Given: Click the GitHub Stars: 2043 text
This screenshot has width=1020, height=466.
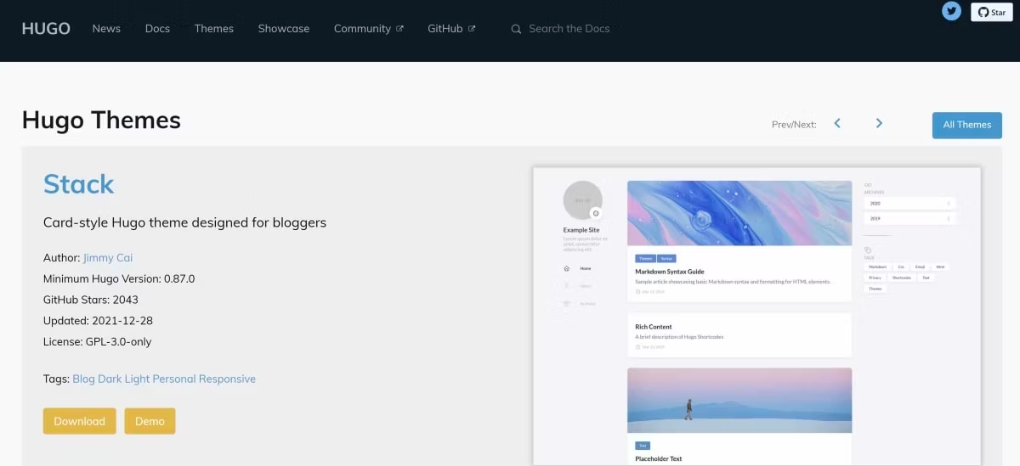Looking at the screenshot, I should pyautogui.click(x=91, y=300).
